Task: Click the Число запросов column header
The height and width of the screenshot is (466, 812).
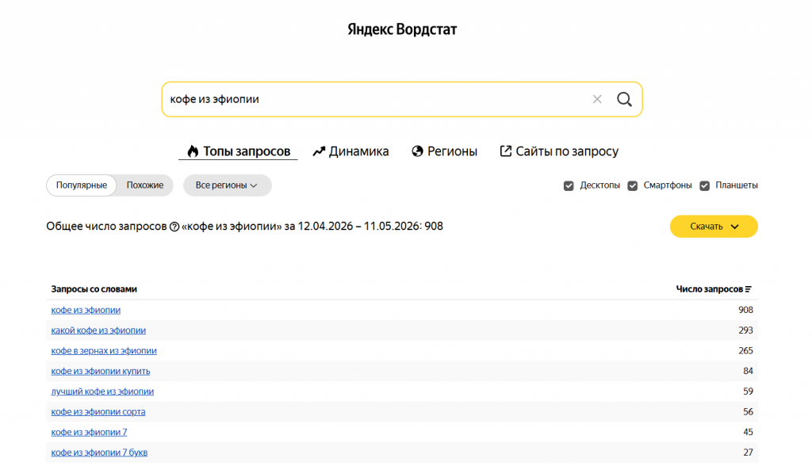Action: [710, 289]
